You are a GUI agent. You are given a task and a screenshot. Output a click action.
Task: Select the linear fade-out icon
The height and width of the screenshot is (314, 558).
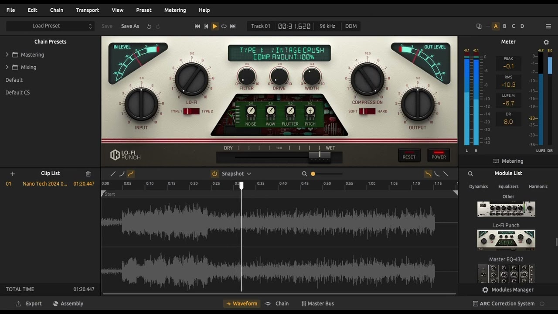pyautogui.click(x=446, y=174)
